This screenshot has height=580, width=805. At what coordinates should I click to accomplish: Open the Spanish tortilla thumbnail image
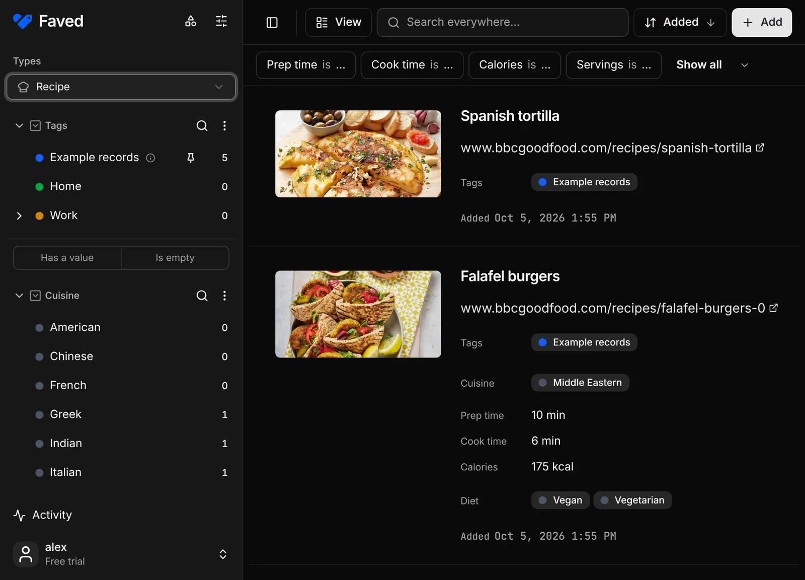point(358,154)
